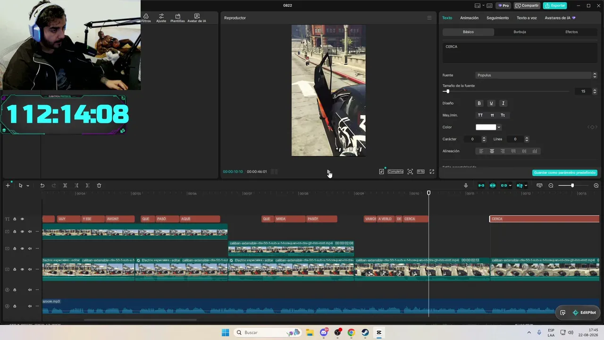Select the AVION? caption clip on the timeline
This screenshot has height=340, width=604.
120,219
